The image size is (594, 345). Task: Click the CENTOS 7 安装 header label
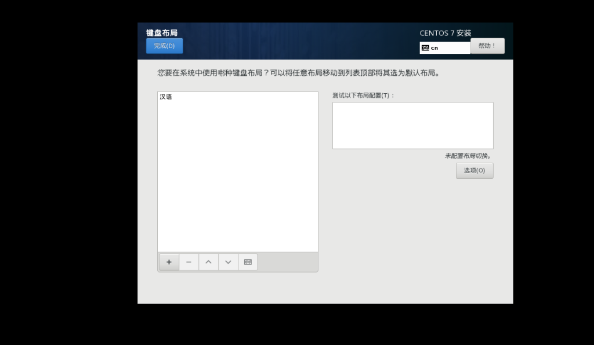pos(445,33)
